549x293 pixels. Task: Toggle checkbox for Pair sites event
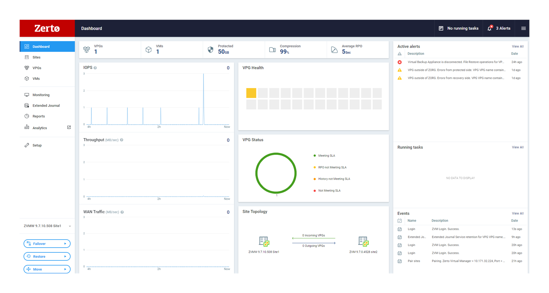point(400,261)
